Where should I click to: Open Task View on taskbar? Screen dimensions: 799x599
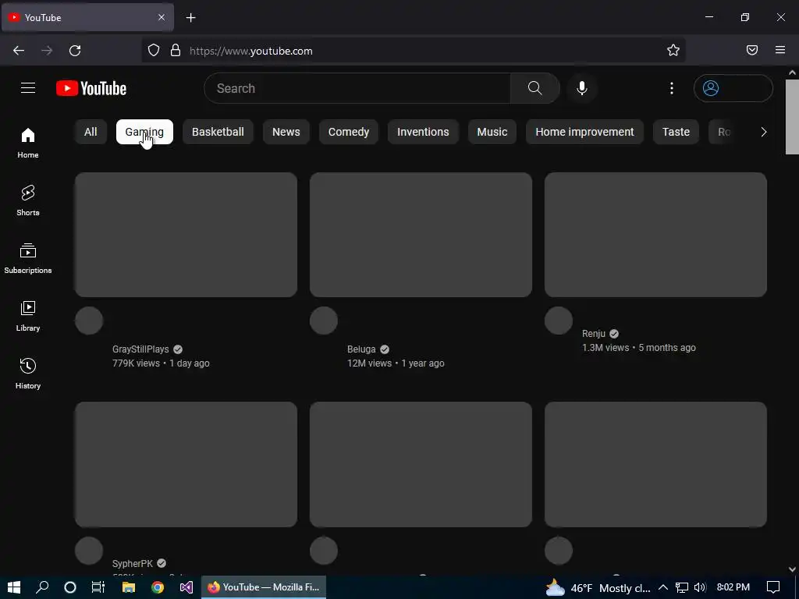coord(98,587)
